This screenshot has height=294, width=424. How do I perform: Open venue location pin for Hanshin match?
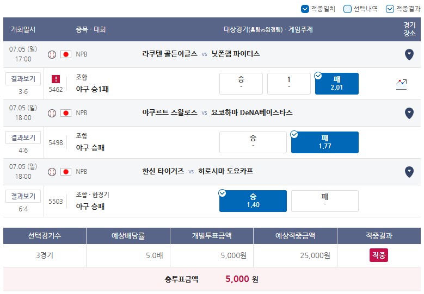(409, 172)
